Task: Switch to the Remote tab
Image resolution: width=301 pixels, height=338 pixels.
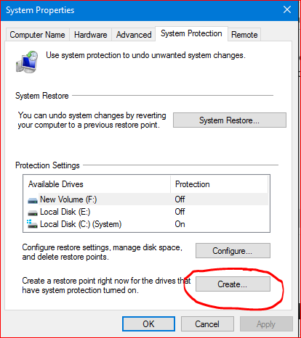Action: point(244,35)
